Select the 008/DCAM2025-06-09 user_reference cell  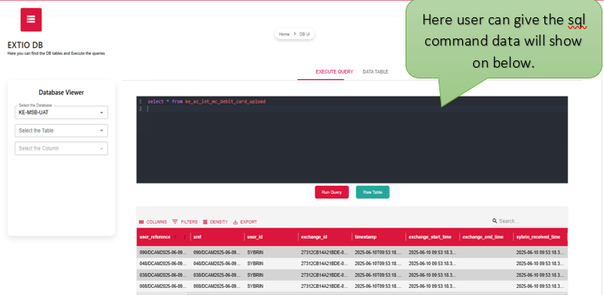pyautogui.click(x=163, y=286)
